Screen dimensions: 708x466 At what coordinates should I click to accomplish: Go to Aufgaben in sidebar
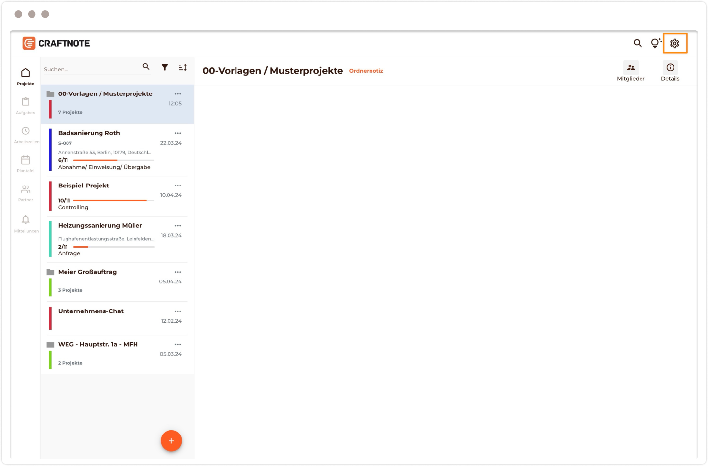26,105
